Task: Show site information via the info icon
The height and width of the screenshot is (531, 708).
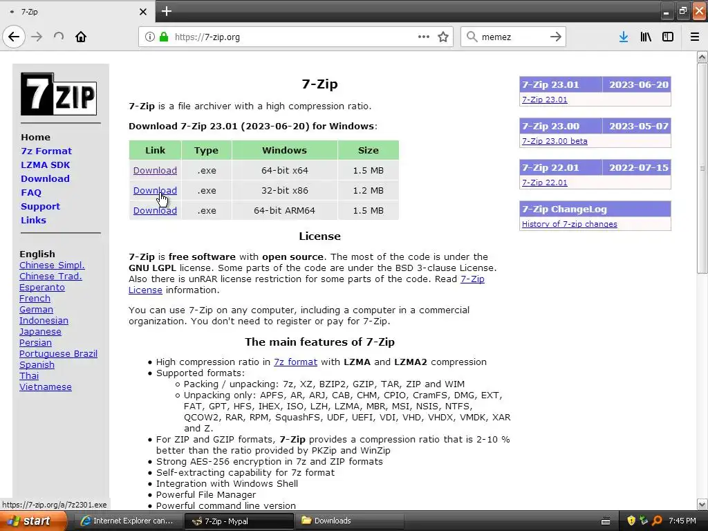Action: (x=150, y=37)
